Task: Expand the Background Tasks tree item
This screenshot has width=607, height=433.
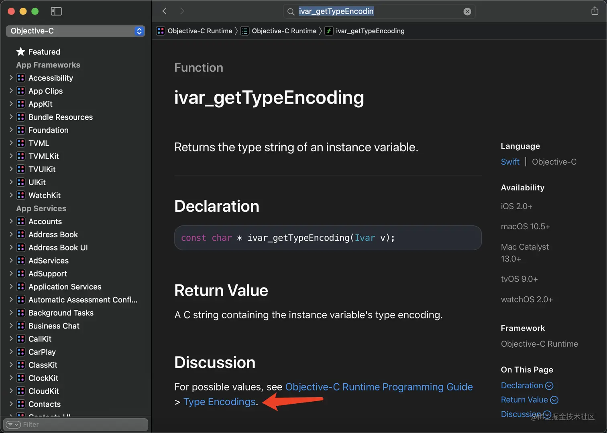Action: click(11, 312)
